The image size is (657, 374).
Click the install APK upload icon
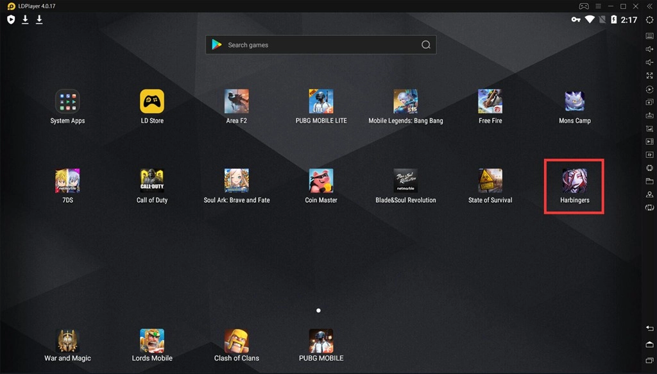[649, 115]
